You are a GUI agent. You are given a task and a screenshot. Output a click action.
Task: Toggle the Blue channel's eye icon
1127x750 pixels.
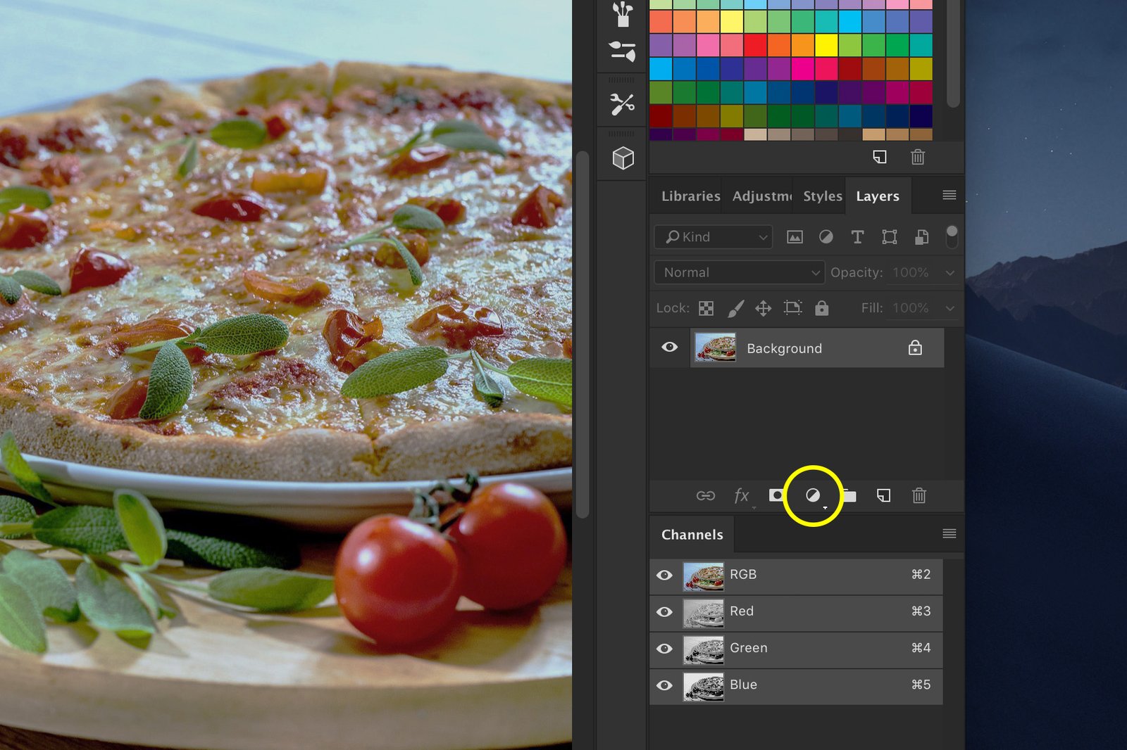(664, 686)
